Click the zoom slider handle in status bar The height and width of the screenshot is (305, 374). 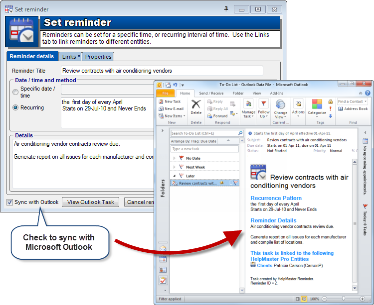344,299
